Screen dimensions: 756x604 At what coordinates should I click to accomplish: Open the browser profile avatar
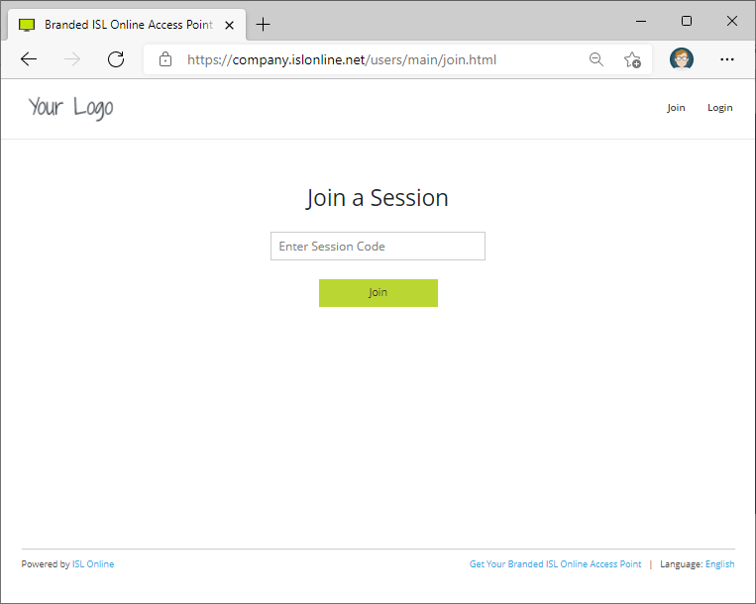682,59
